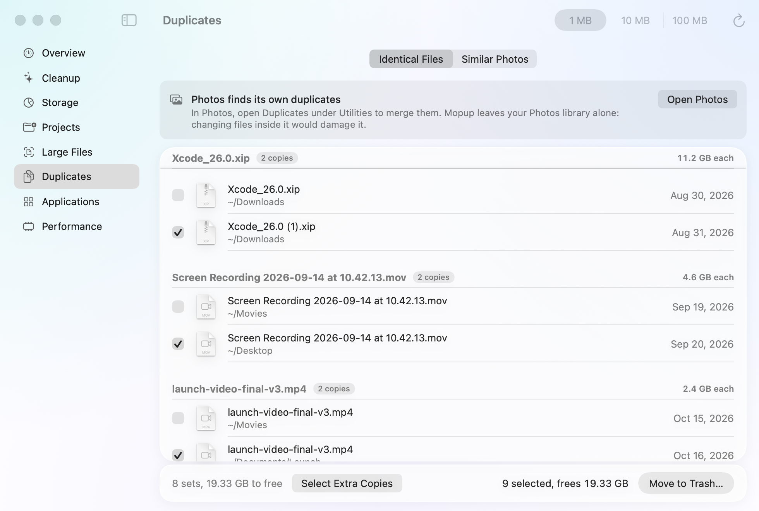Click the '2 copies' badge next to Xcode_26.0.xip
This screenshot has width=759, height=511.
(x=277, y=158)
